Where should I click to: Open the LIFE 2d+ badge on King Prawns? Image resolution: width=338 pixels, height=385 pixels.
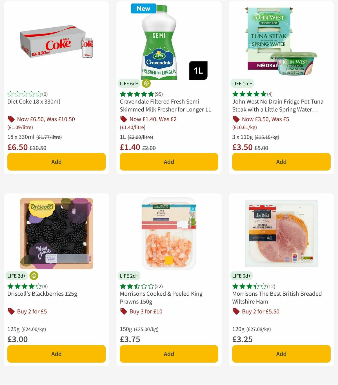(129, 276)
